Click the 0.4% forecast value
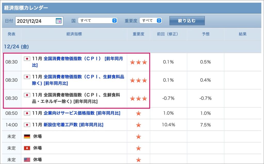264x164 pixels. 205,80
